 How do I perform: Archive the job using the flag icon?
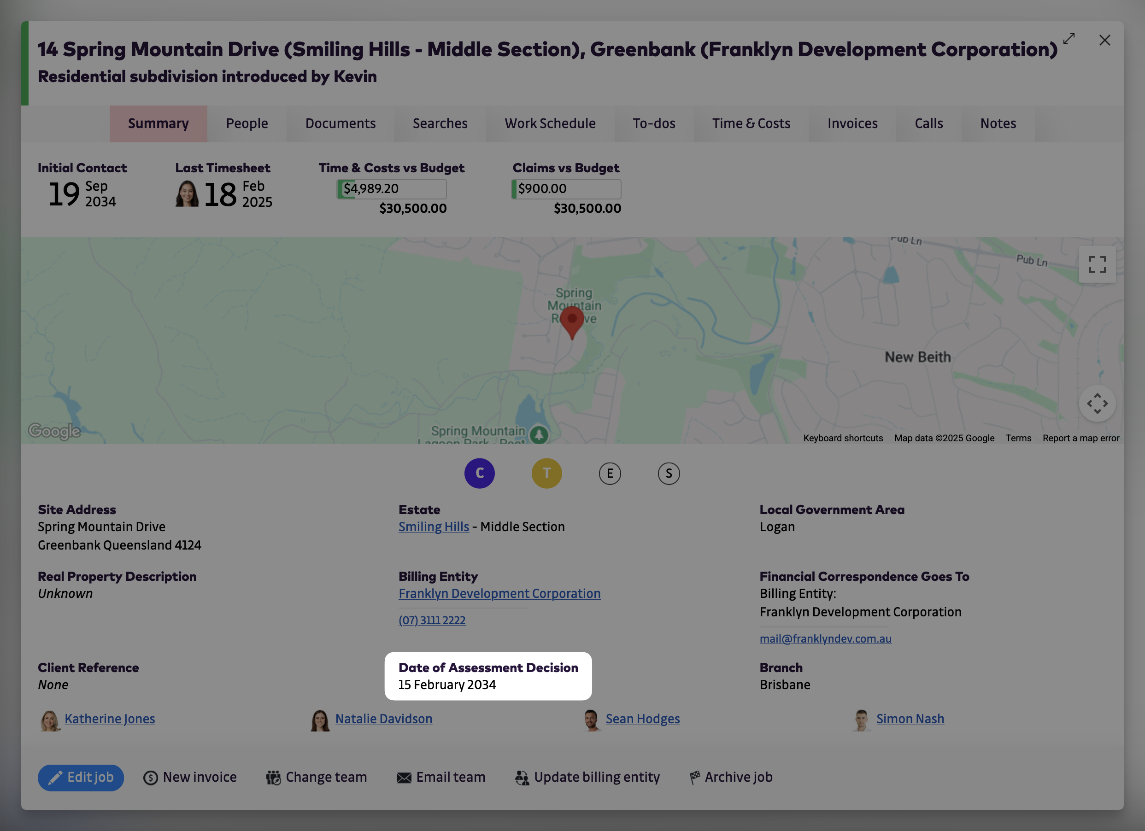(694, 777)
